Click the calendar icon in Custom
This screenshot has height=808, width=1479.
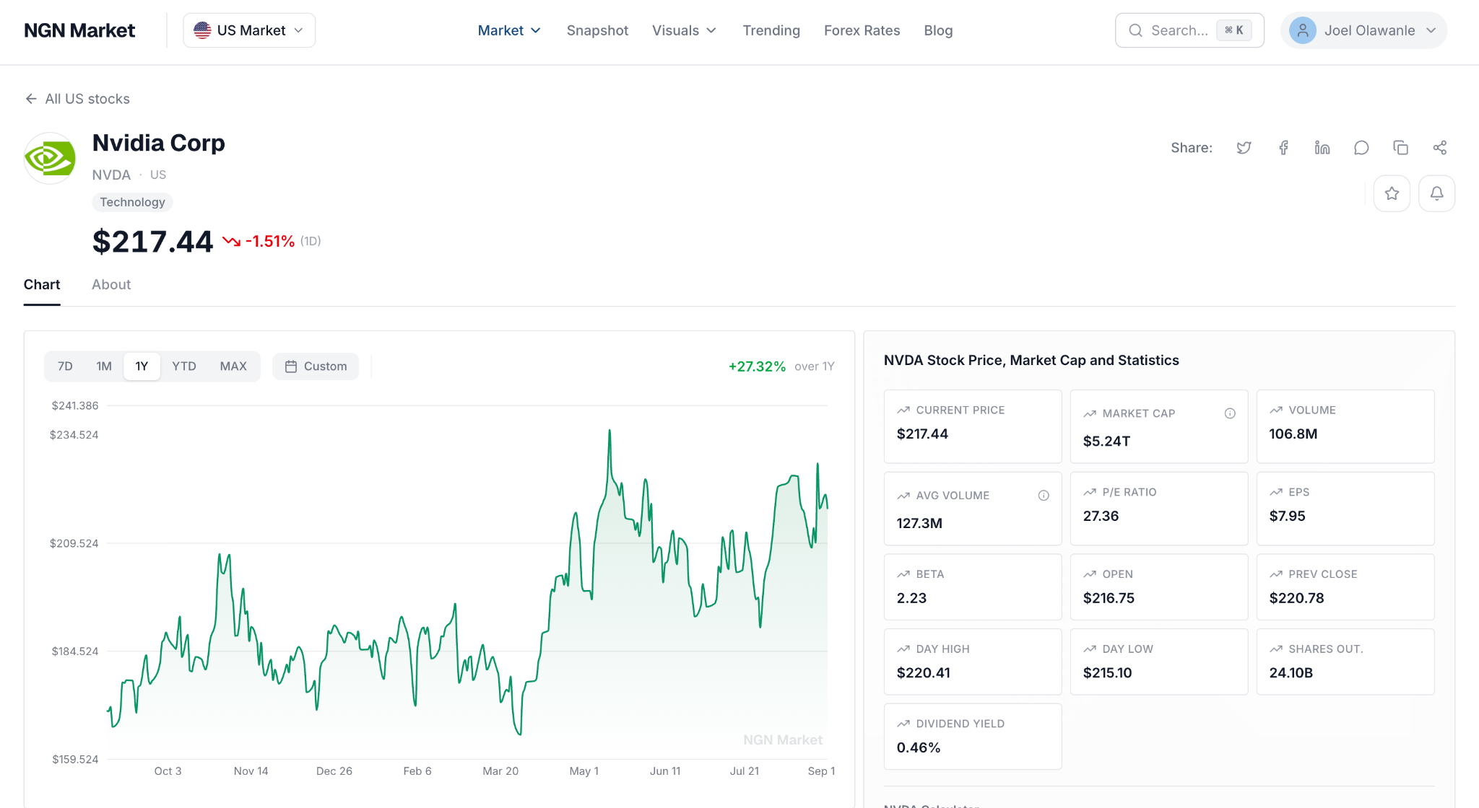(x=291, y=366)
